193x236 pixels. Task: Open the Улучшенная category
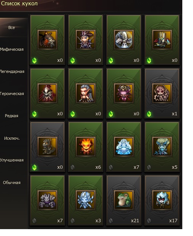coord(12,160)
